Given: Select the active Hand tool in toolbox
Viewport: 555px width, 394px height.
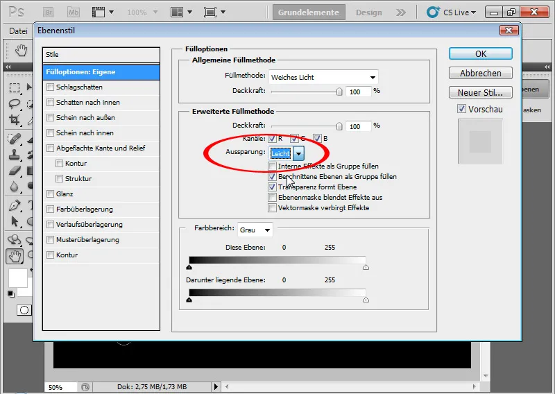Looking at the screenshot, I should pyautogui.click(x=15, y=256).
